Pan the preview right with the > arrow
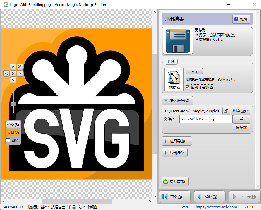 pos(20,74)
